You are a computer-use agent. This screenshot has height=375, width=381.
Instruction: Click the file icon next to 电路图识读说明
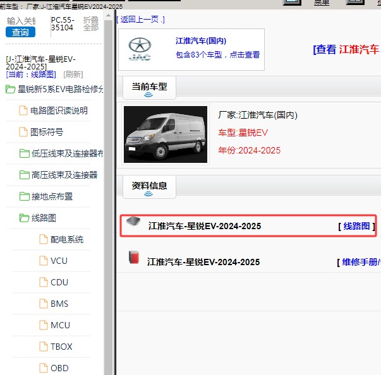pyautogui.click(x=23, y=110)
